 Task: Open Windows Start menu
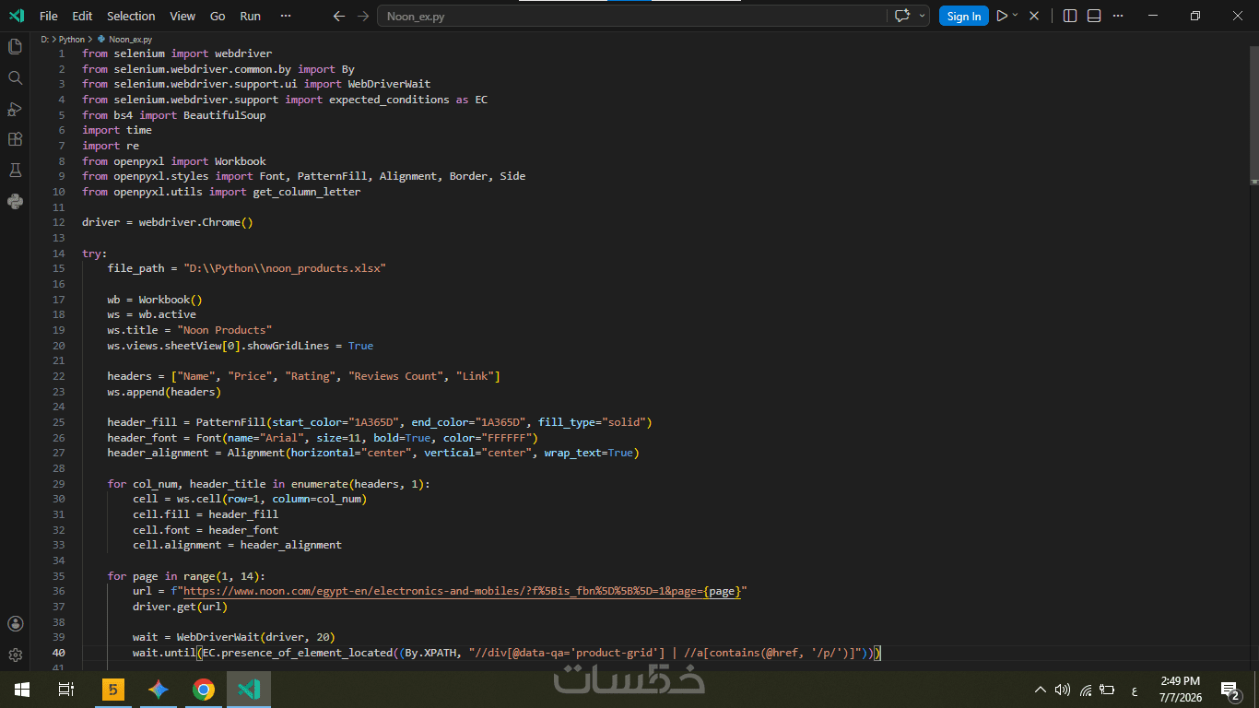tap(22, 690)
